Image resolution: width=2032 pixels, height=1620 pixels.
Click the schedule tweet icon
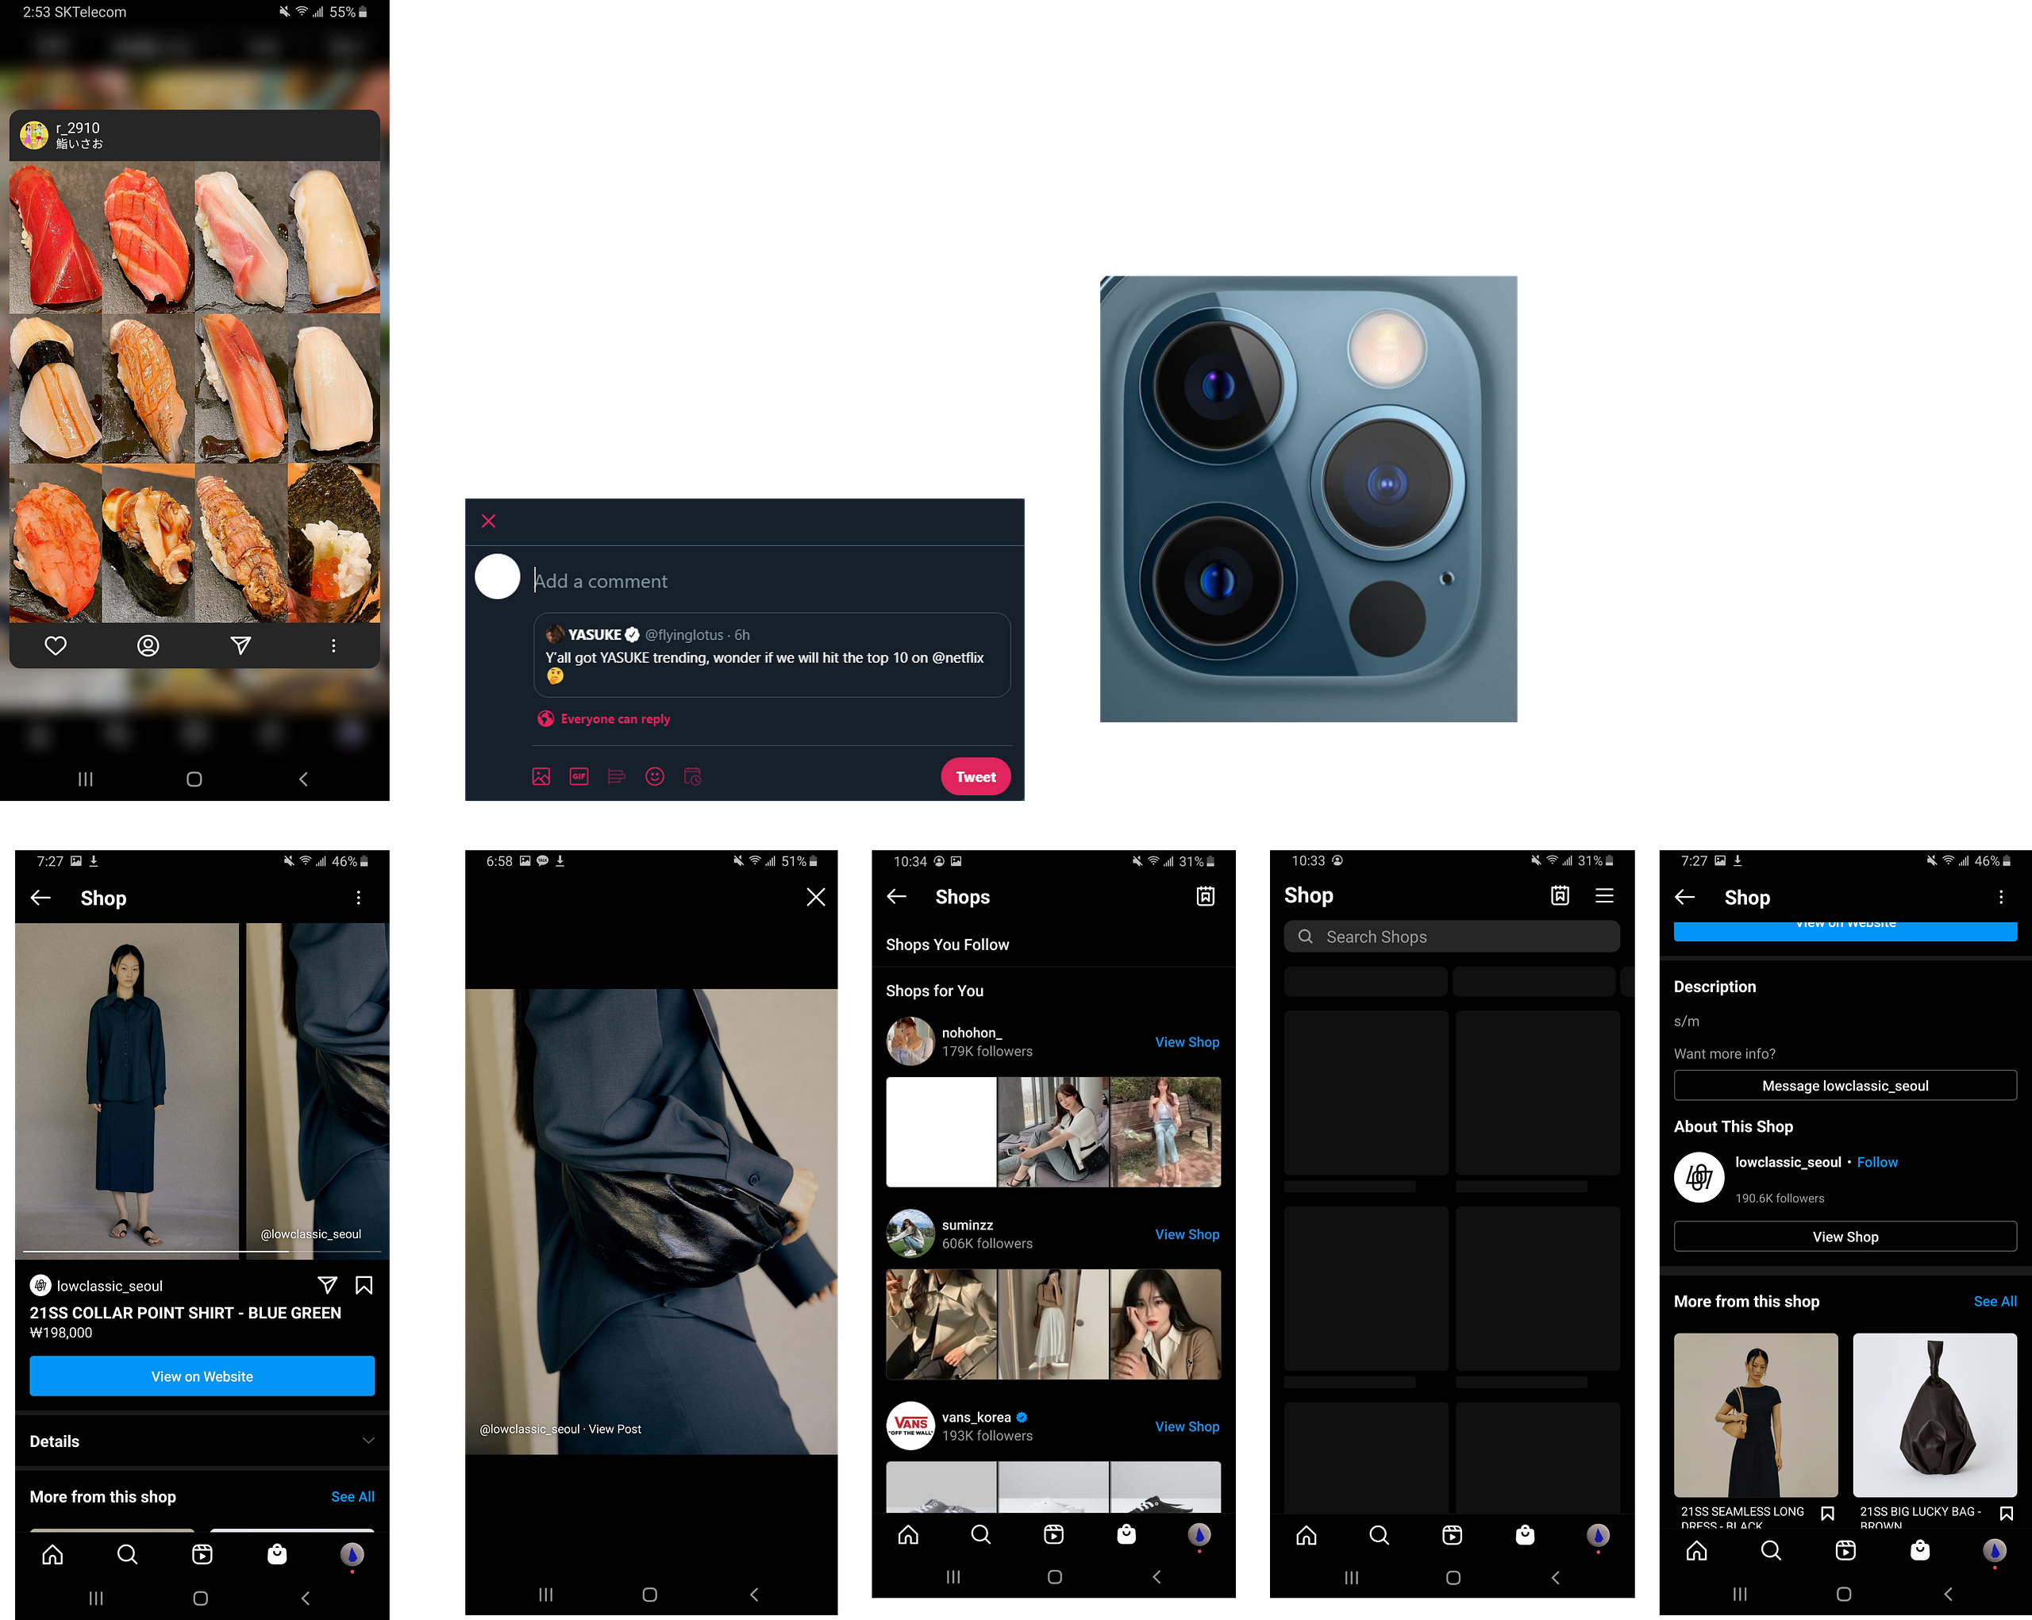click(x=693, y=776)
